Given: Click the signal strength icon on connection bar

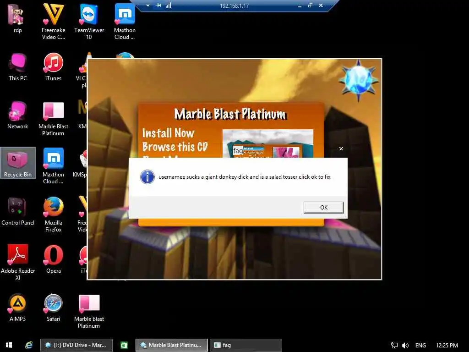Looking at the screenshot, I should (x=169, y=5).
